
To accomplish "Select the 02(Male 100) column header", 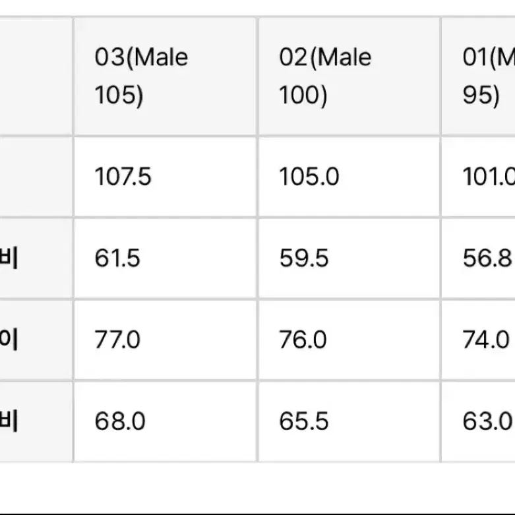I will (x=349, y=76).
